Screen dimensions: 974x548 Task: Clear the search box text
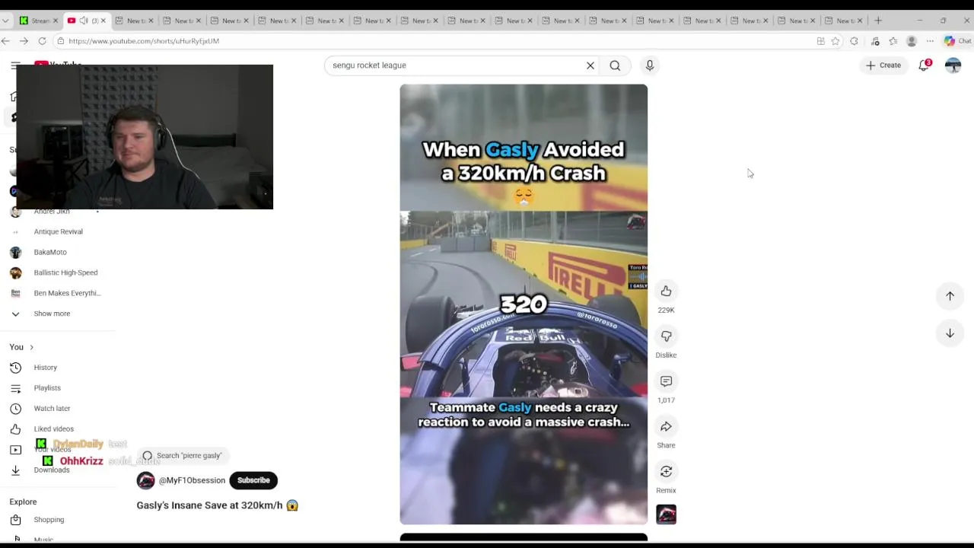coord(590,65)
